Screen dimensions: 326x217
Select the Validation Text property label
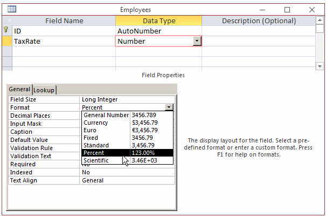point(44,156)
